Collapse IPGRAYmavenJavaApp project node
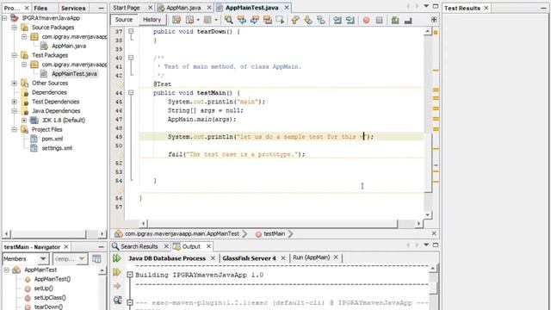Image resolution: width=551 pixels, height=310 pixels. 4,18
